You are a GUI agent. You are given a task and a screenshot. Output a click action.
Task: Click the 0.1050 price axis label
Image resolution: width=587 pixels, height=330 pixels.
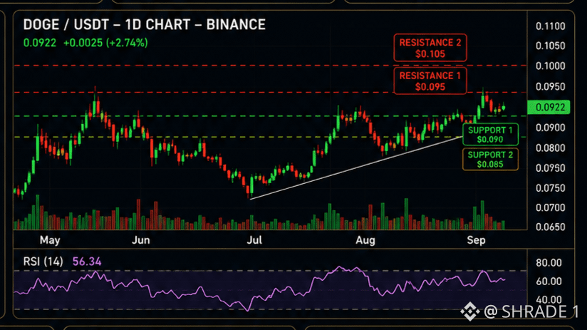(550, 46)
